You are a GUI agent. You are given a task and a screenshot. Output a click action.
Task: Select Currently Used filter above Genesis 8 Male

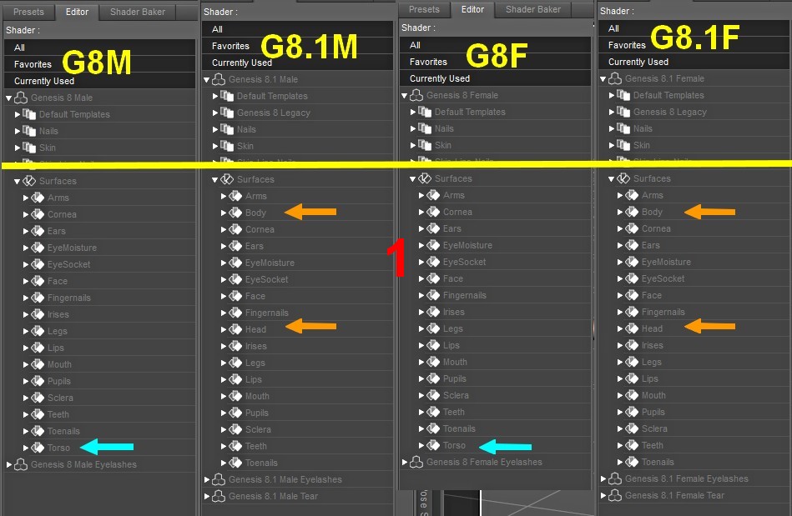(x=99, y=81)
